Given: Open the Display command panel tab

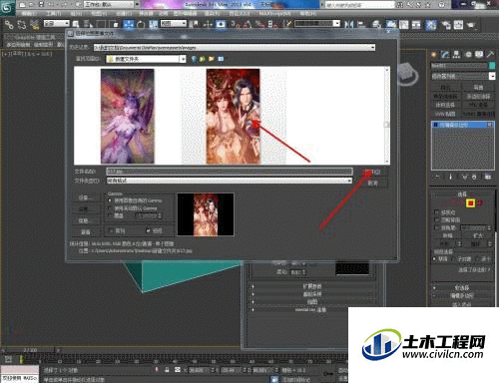Looking at the screenshot, I should [479, 54].
